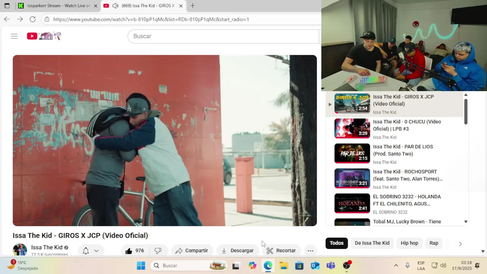Change the ESP LAA input language
This screenshot has height=274, width=487.
[x=421, y=266]
